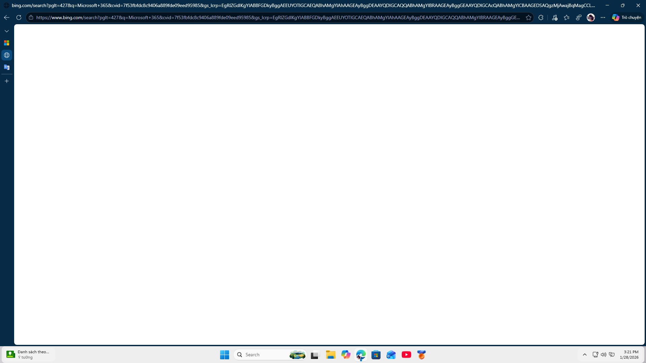Viewport: 646px width, 363px height.
Task: Open the profile avatar in toolbar
Action: (x=590, y=17)
